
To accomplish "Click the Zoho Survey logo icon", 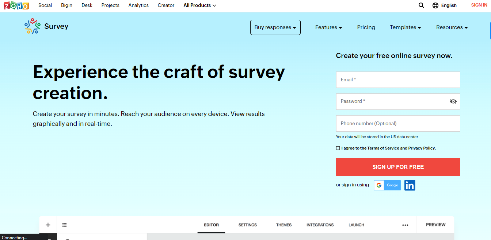I will pos(32,26).
